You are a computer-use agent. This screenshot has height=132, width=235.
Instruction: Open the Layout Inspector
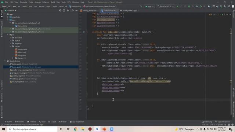(223, 122)
